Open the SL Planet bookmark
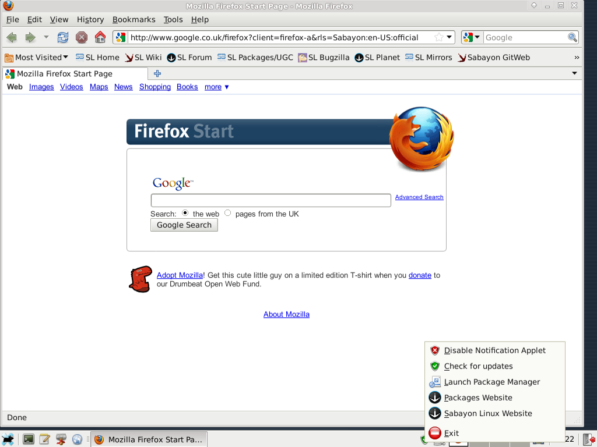597x447 pixels. click(x=377, y=58)
